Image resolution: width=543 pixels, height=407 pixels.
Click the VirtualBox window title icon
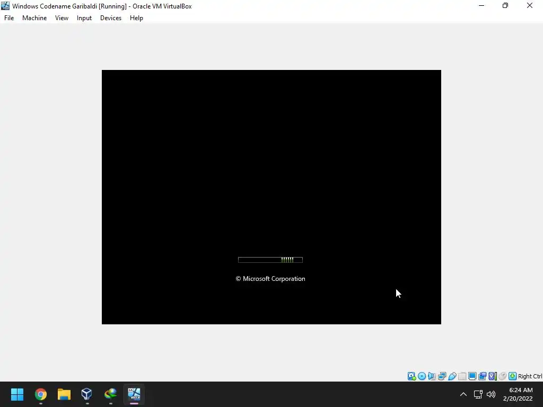pos(5,6)
